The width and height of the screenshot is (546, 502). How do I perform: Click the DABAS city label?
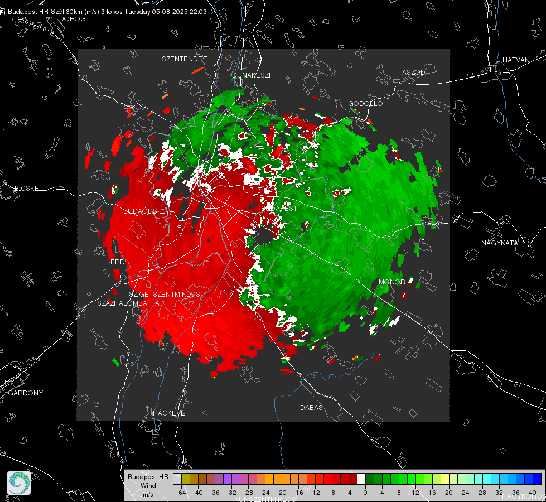point(311,407)
